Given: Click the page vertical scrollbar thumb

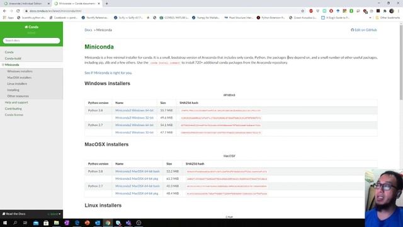Looking at the screenshot, I should [401, 62].
